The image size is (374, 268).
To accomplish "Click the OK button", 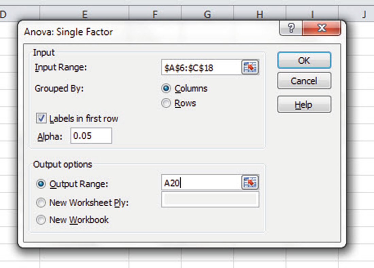I will [x=304, y=60].
